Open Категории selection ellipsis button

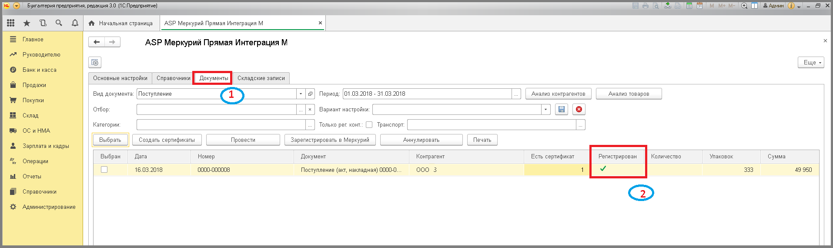click(x=310, y=125)
